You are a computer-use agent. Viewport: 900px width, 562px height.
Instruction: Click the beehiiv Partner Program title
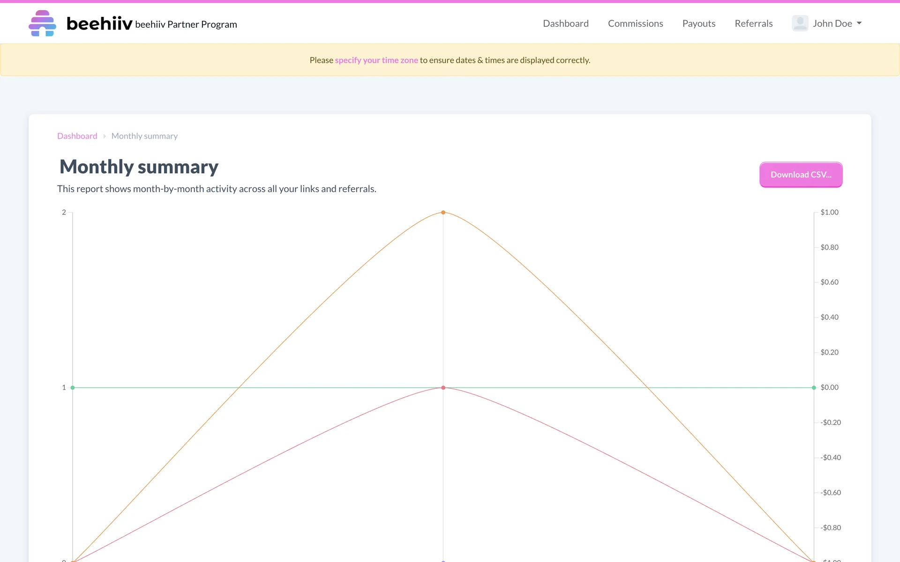(x=186, y=24)
